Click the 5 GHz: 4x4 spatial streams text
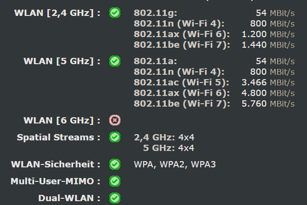The width and height of the screenshot is (307, 205). (x=169, y=148)
